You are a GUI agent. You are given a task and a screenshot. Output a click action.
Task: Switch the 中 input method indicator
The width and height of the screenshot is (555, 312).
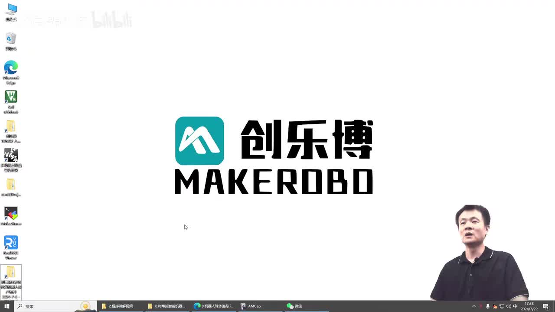point(515,306)
